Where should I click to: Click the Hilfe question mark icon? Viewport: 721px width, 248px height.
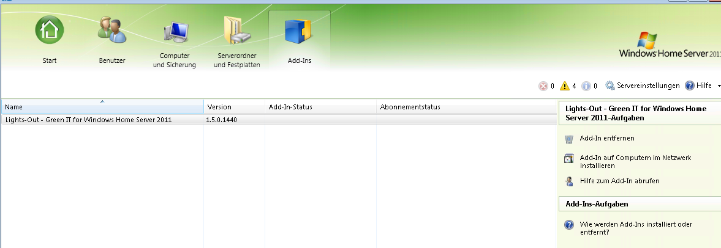[x=689, y=86]
